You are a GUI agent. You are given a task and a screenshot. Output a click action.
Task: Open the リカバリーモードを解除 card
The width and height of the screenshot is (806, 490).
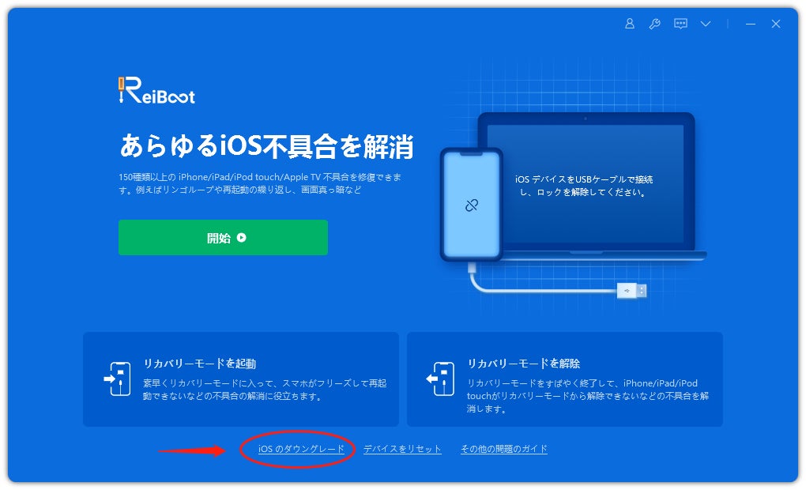click(x=564, y=379)
